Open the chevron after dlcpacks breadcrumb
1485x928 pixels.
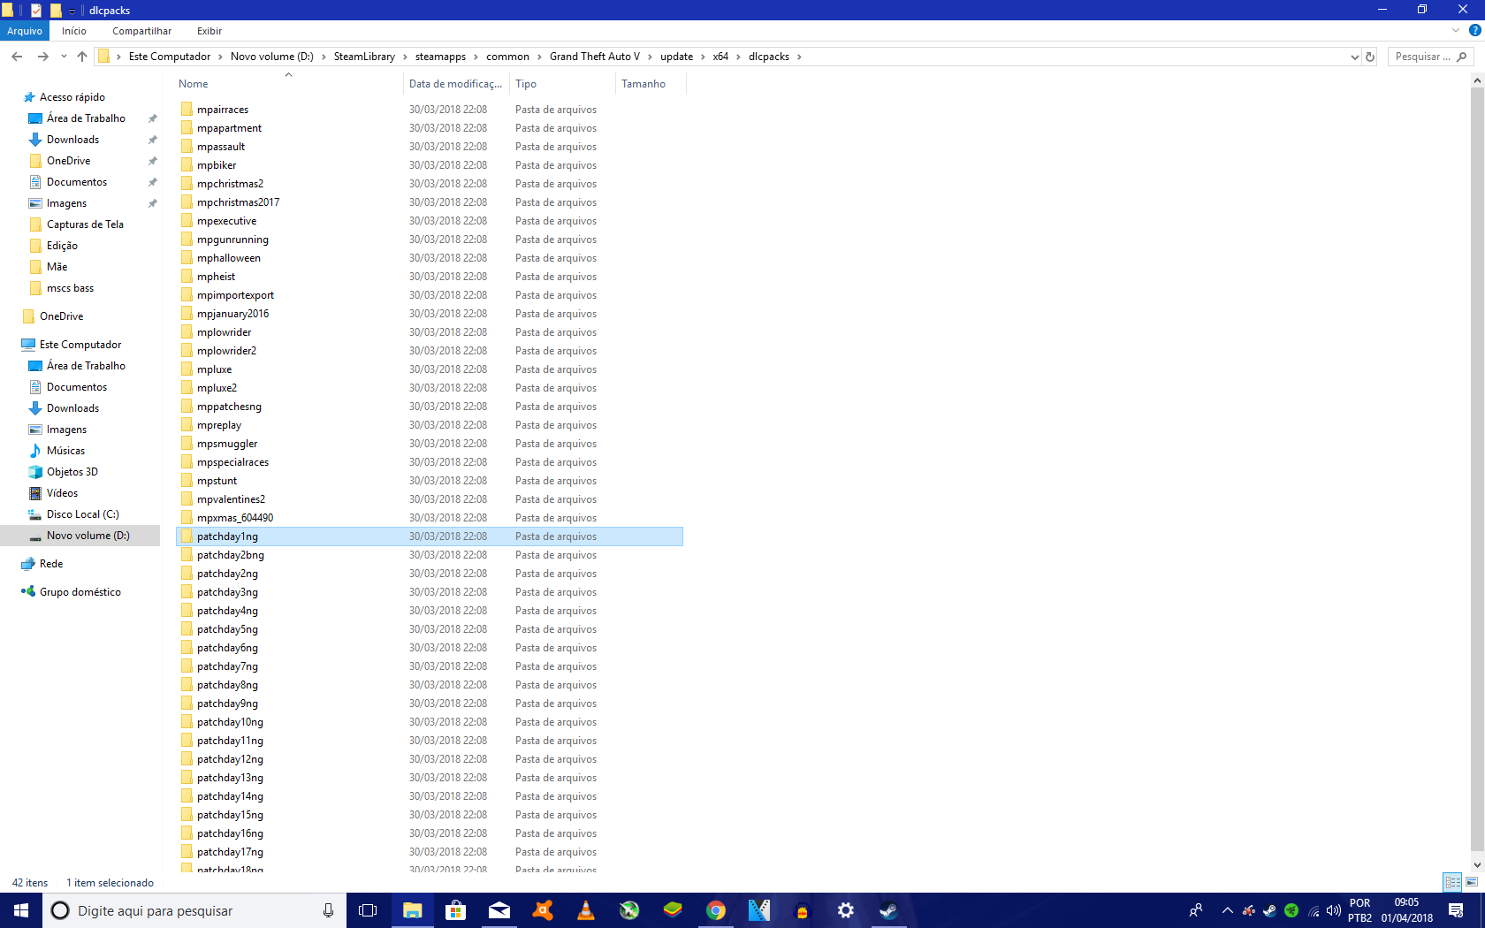pyautogui.click(x=799, y=57)
